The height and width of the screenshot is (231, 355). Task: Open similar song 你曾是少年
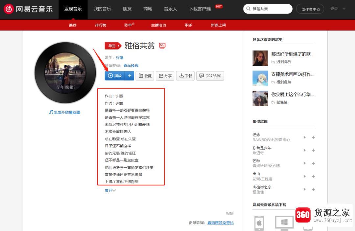click(x=262, y=148)
